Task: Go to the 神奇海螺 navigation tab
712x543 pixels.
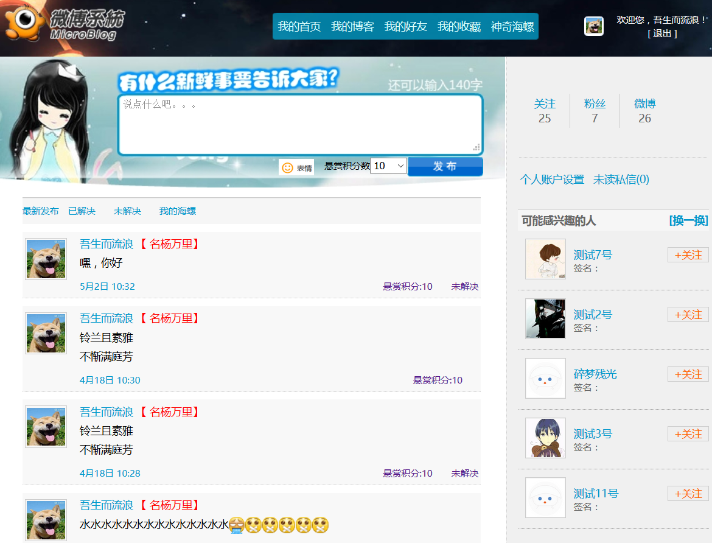Action: (512, 26)
